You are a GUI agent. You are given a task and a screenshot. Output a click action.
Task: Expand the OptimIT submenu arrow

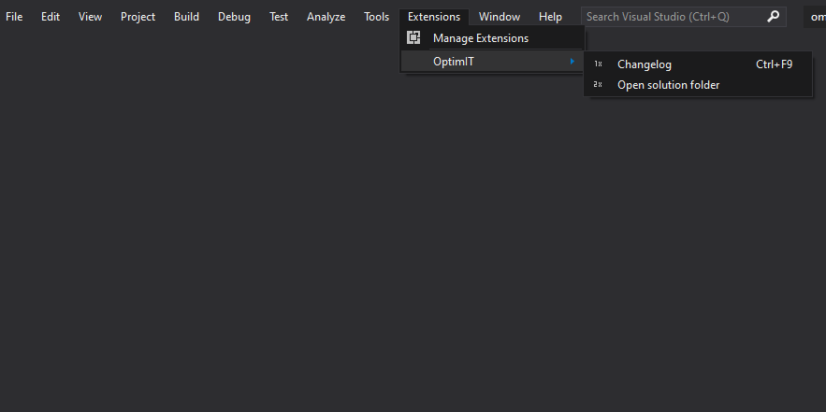pos(572,62)
